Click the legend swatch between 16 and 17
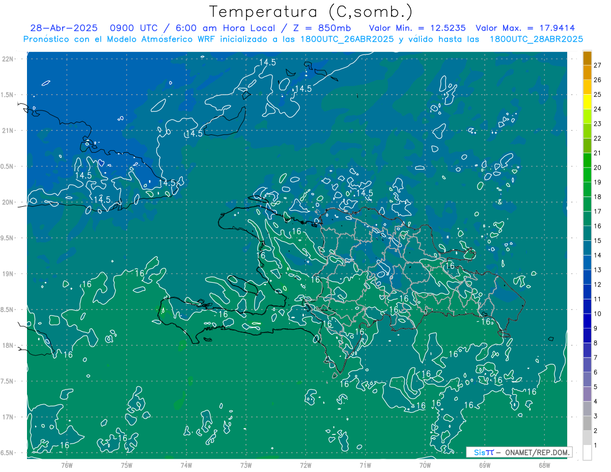 587,219
